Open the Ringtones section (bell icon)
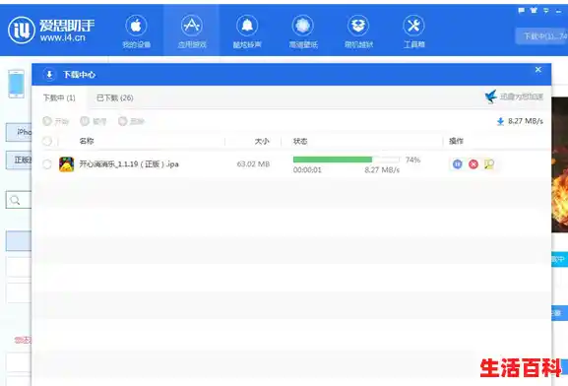Viewport: 568px width, 386px height. tap(247, 32)
